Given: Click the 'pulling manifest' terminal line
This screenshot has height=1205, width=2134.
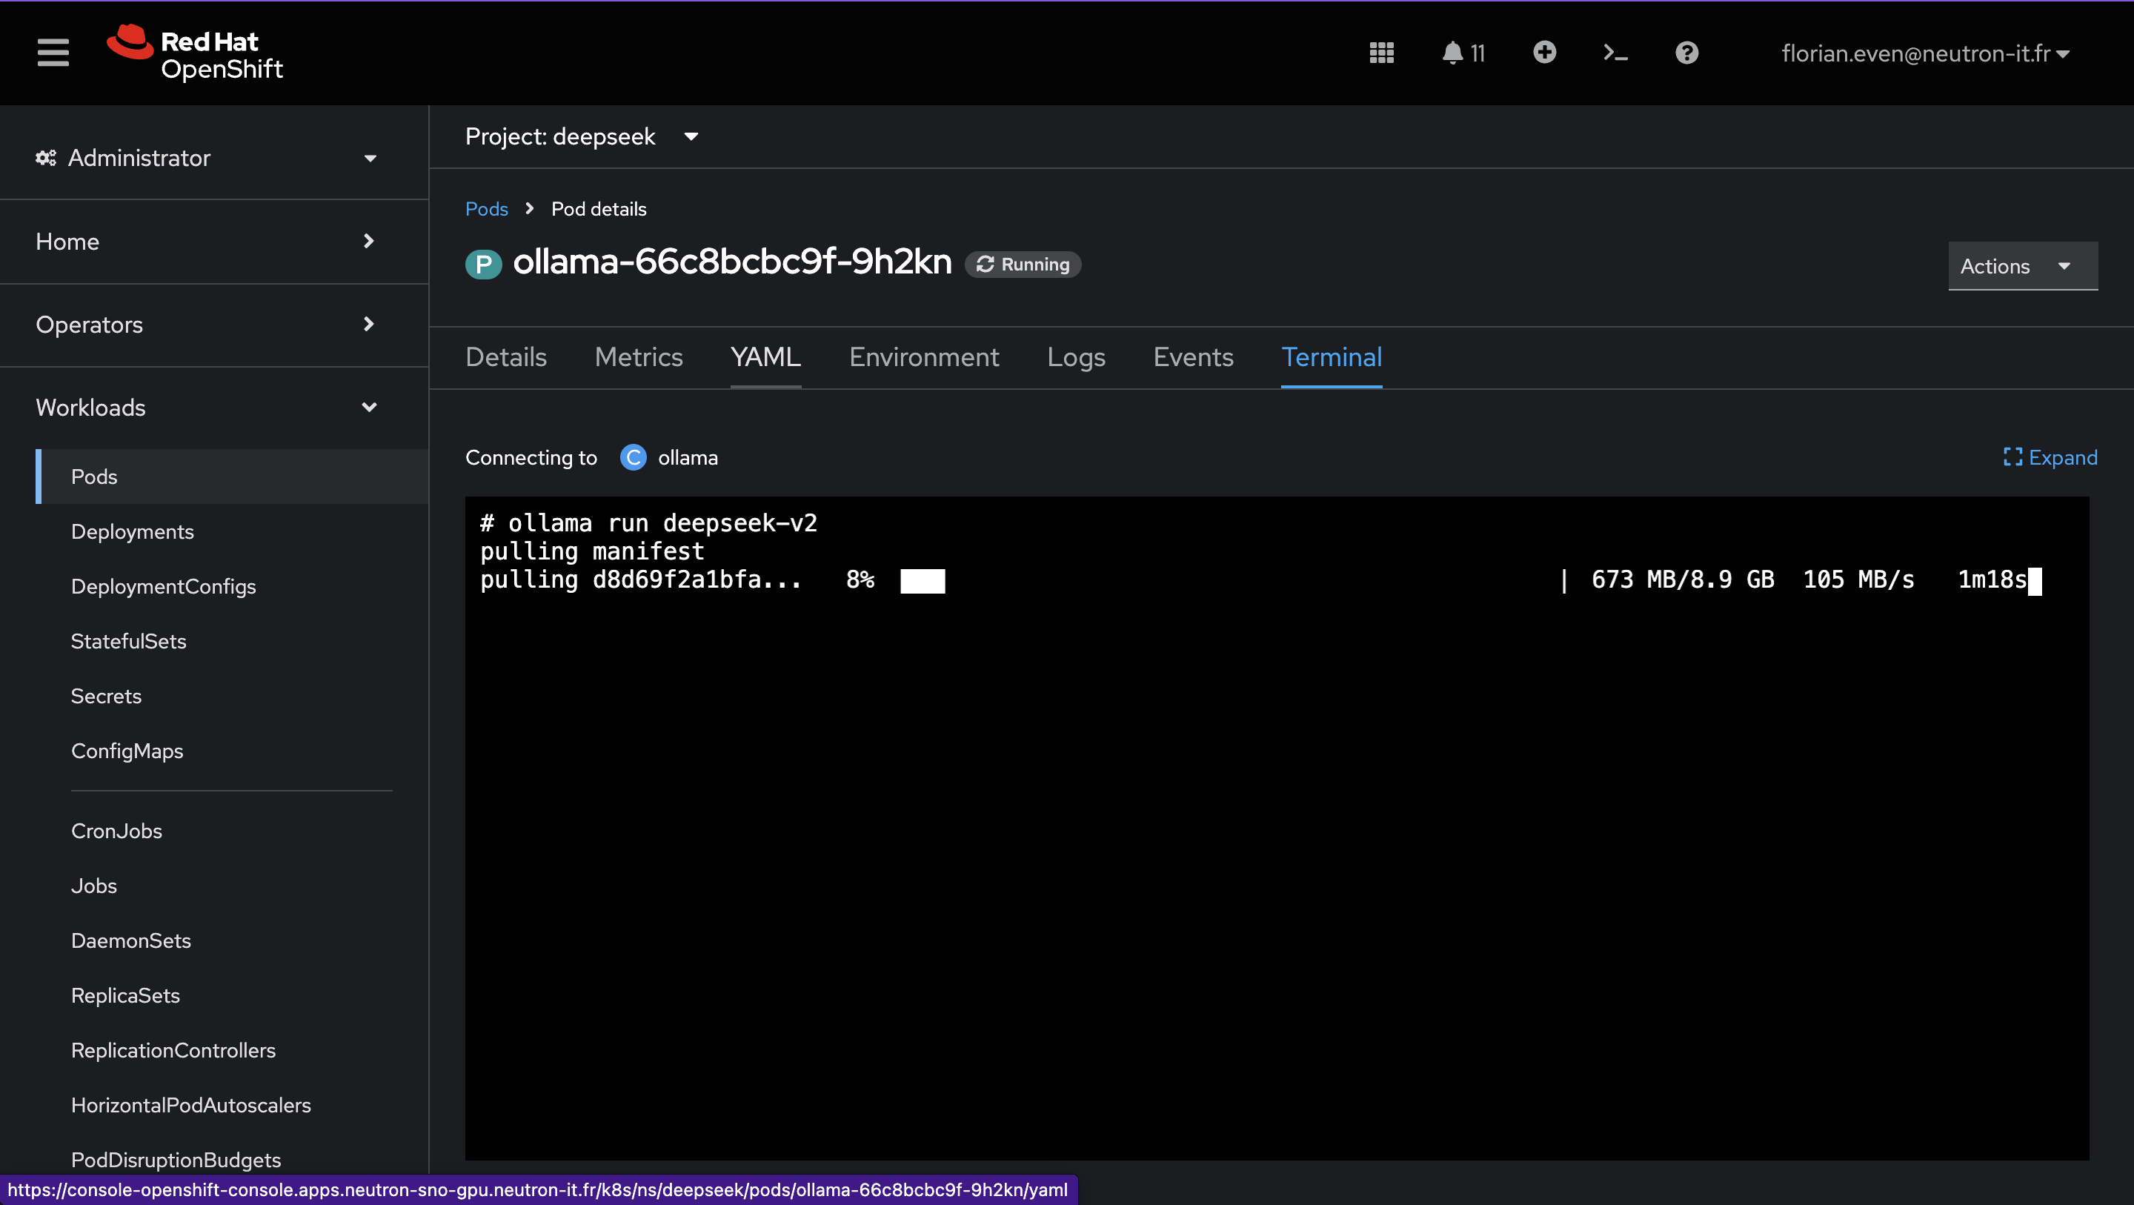Looking at the screenshot, I should coord(592,551).
